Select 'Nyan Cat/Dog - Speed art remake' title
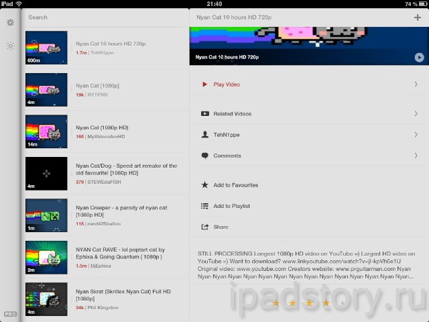429x322 pixels. coord(126,169)
